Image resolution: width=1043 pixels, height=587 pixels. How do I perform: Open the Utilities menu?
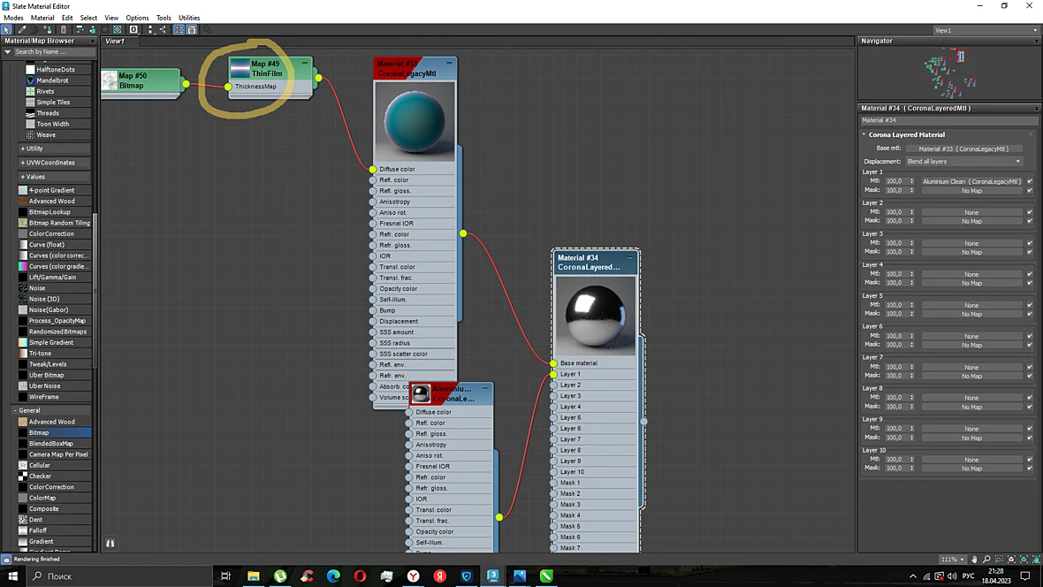189,18
